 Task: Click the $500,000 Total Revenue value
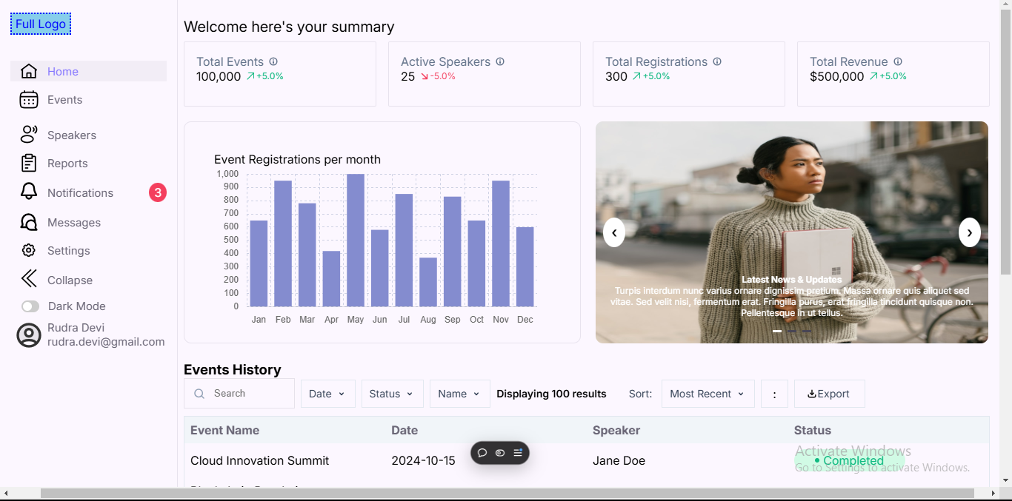(837, 76)
